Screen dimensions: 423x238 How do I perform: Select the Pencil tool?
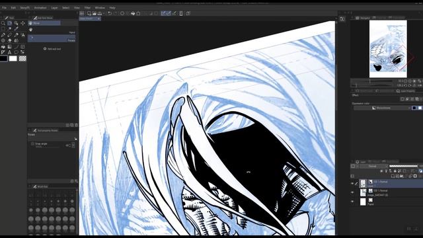[x=9, y=35]
